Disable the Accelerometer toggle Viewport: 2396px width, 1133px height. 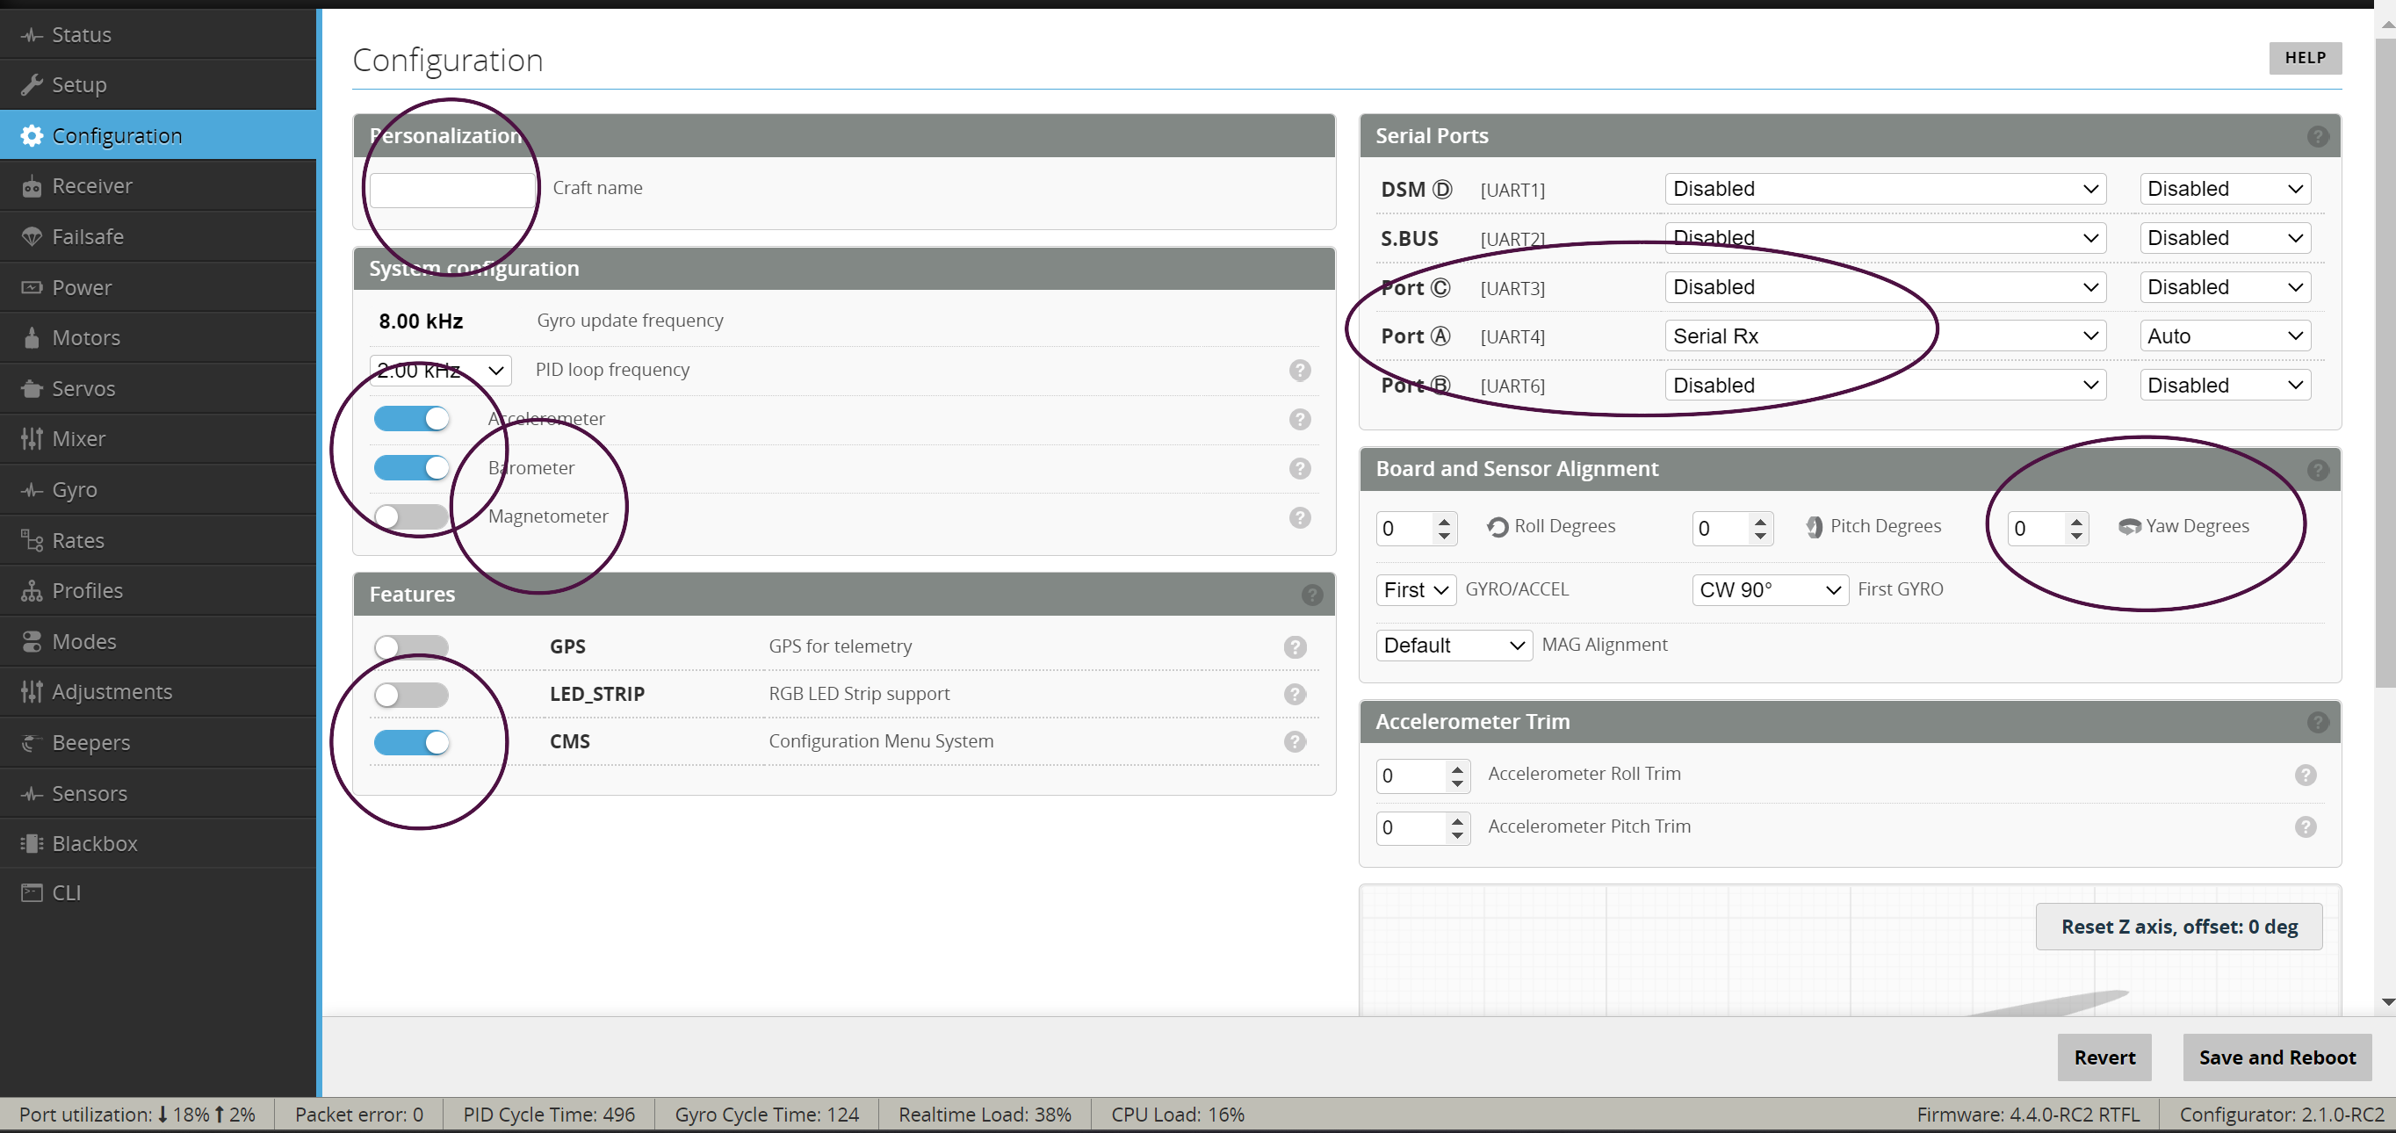click(x=411, y=419)
